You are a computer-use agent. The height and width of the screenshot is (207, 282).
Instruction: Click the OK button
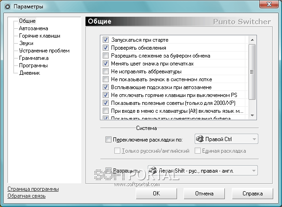click(156, 194)
